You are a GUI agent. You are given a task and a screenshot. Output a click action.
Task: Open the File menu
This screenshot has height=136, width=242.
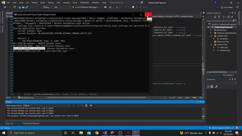(8, 3)
